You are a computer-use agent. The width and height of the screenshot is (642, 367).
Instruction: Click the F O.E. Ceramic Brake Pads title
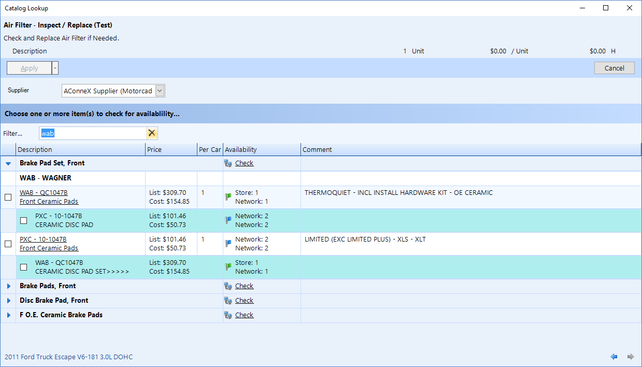coord(61,315)
